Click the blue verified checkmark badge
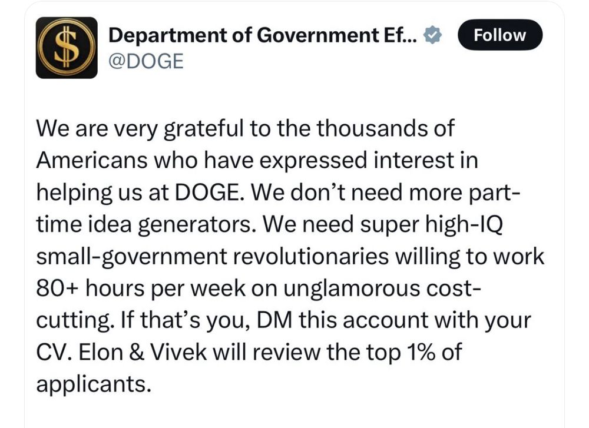Image resolution: width=589 pixels, height=428 pixels. (x=433, y=35)
